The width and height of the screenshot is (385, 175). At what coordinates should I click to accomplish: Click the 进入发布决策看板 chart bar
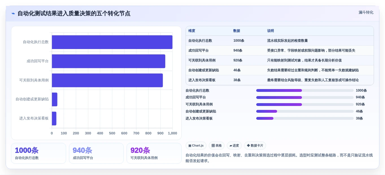pyautogui.click(x=54, y=118)
